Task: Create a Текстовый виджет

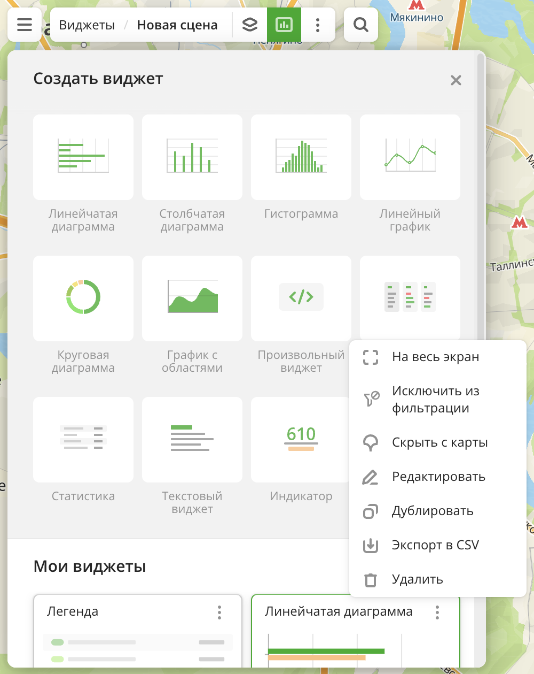Action: point(192,440)
